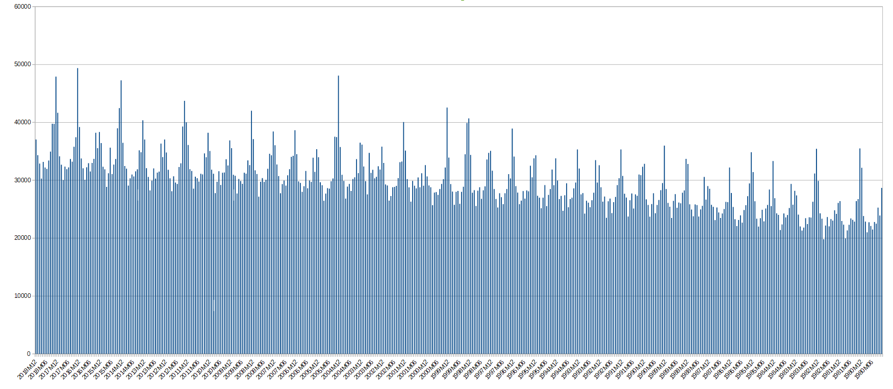Select the 10000 vertical axis label

[x=22, y=296]
